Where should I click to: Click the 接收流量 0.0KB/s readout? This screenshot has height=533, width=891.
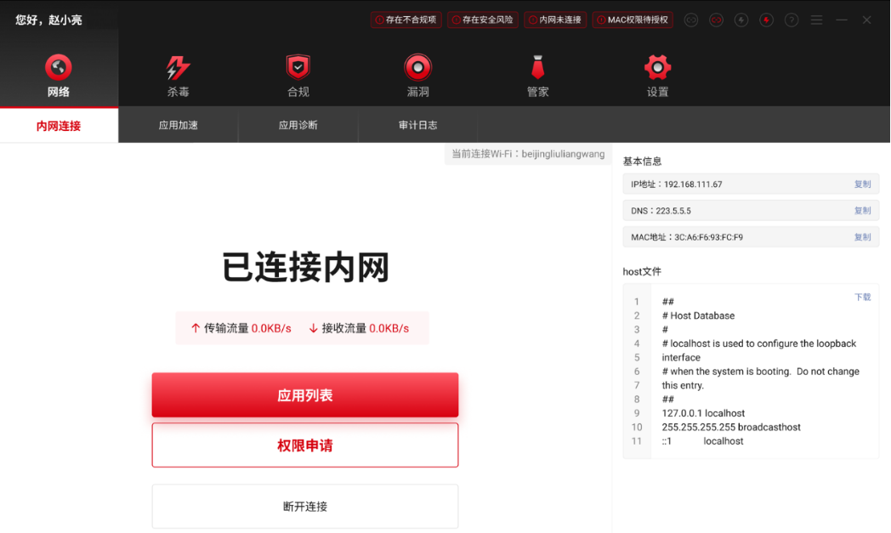(x=359, y=328)
